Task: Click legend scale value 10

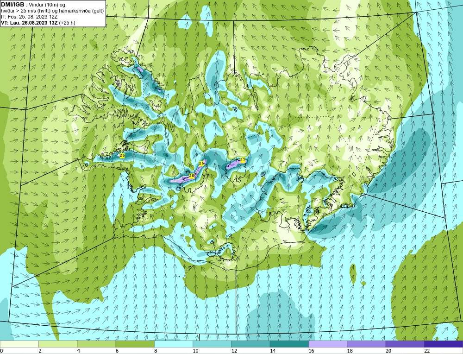Action: click(195, 351)
